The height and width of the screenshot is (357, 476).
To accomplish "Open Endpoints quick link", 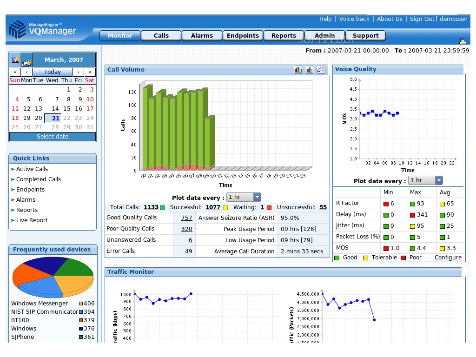I will (30, 190).
